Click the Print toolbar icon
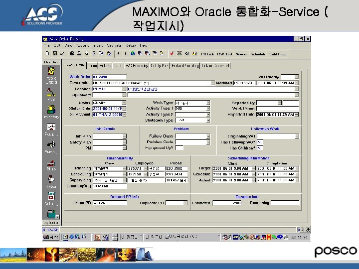This screenshot has width=359, height=269. pyautogui.click(x=72, y=53)
